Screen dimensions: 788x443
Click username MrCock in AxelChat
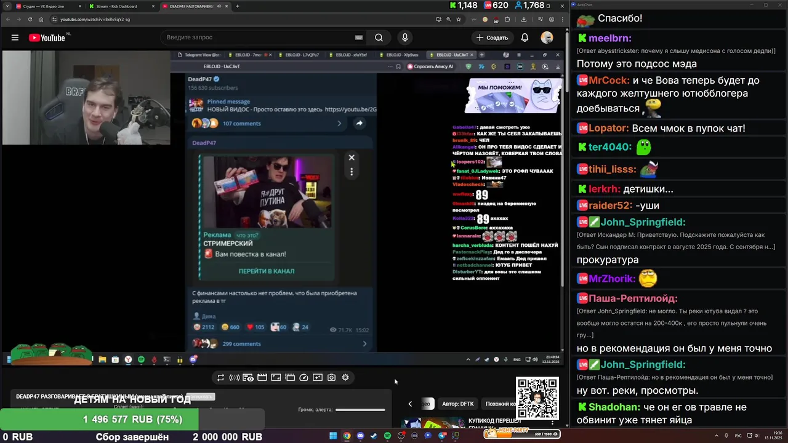[609, 81]
